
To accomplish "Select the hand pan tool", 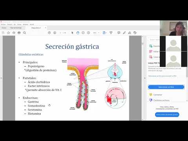I will (78, 33).
